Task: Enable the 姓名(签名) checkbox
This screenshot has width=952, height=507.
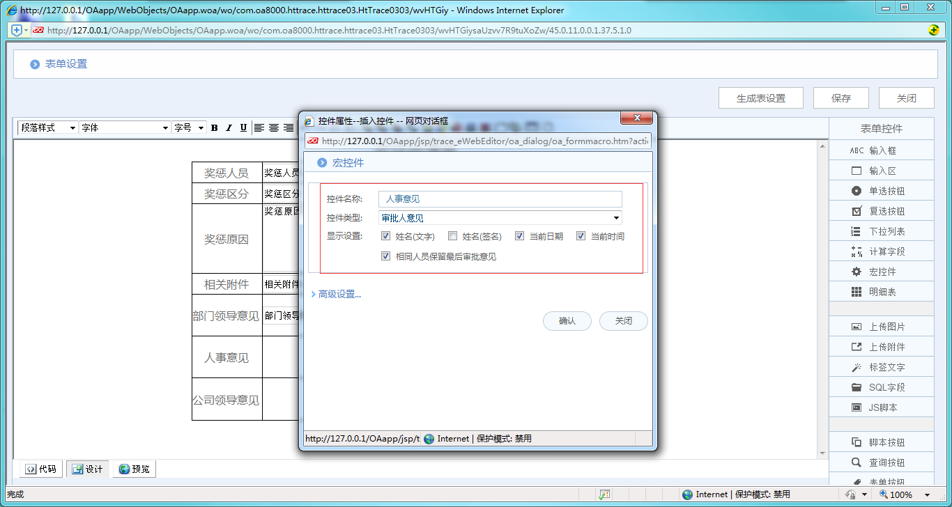Action: (453, 236)
